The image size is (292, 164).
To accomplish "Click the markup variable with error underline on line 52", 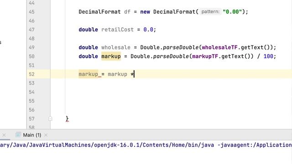I will tap(88, 74).
